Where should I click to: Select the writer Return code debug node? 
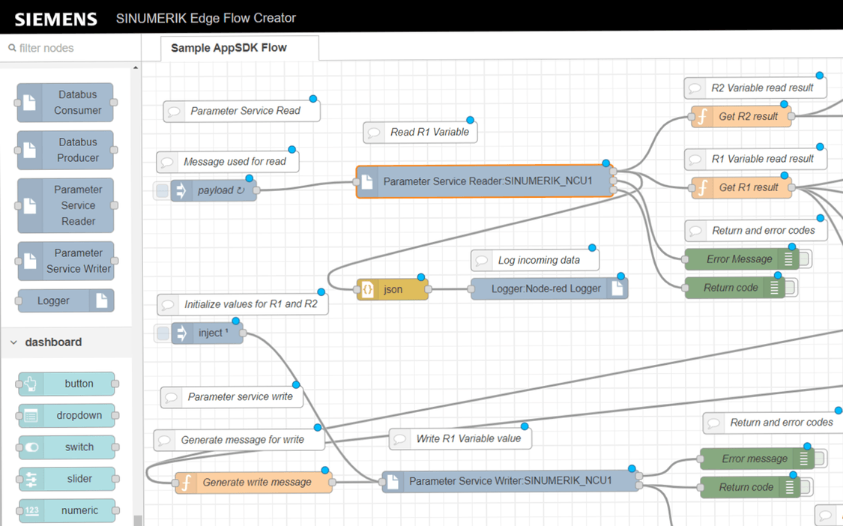pos(750,487)
